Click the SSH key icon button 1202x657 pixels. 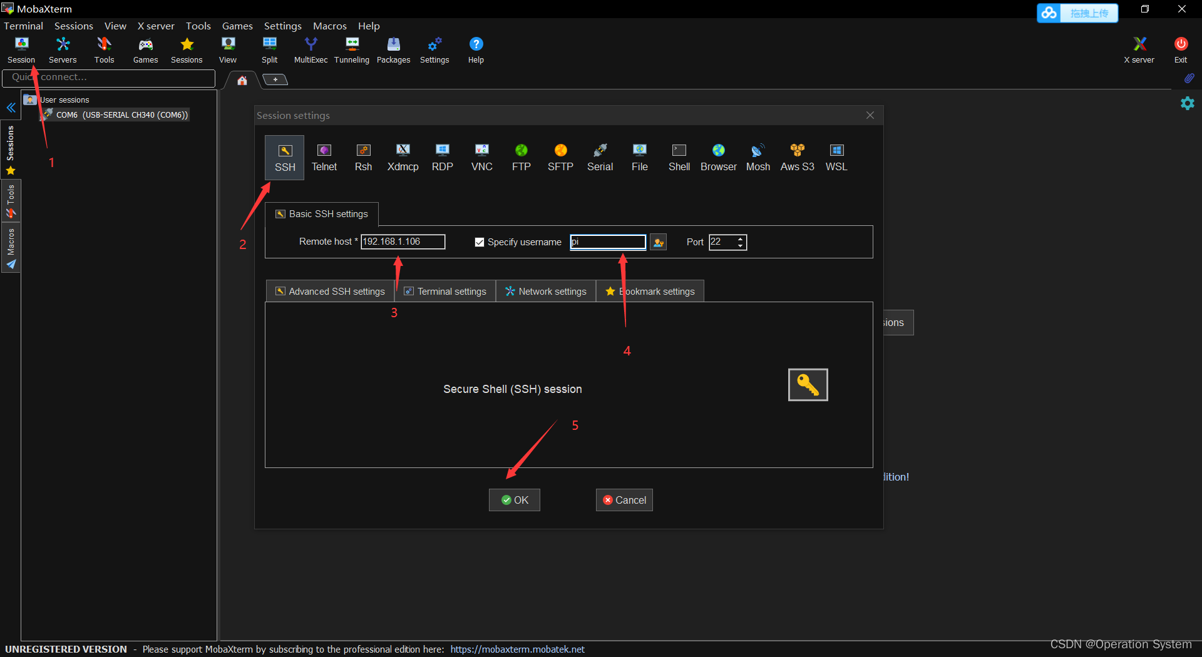(808, 385)
